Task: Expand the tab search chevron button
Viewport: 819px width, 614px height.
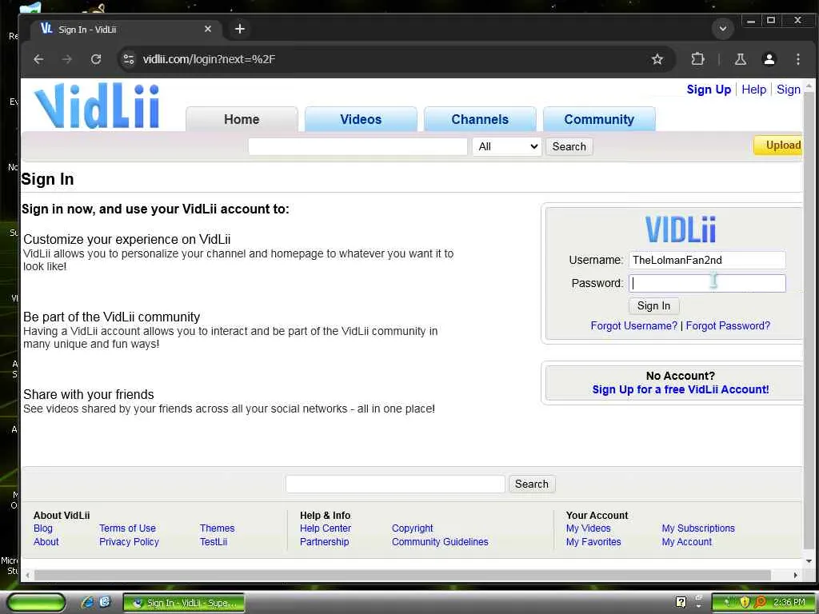Action: click(723, 29)
